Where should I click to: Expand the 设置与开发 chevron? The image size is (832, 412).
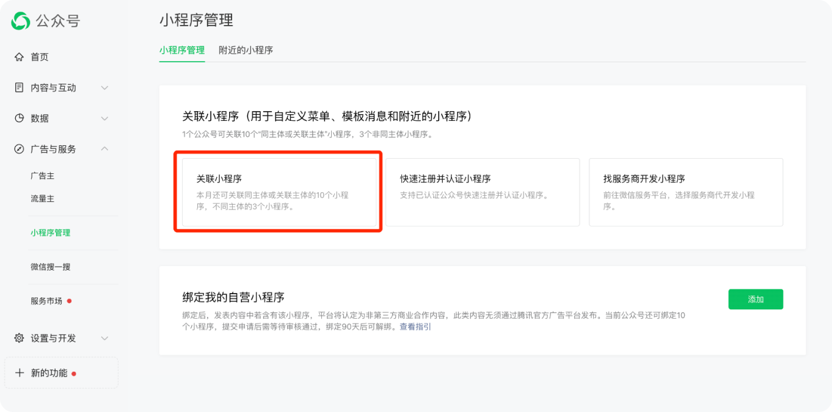(x=104, y=338)
